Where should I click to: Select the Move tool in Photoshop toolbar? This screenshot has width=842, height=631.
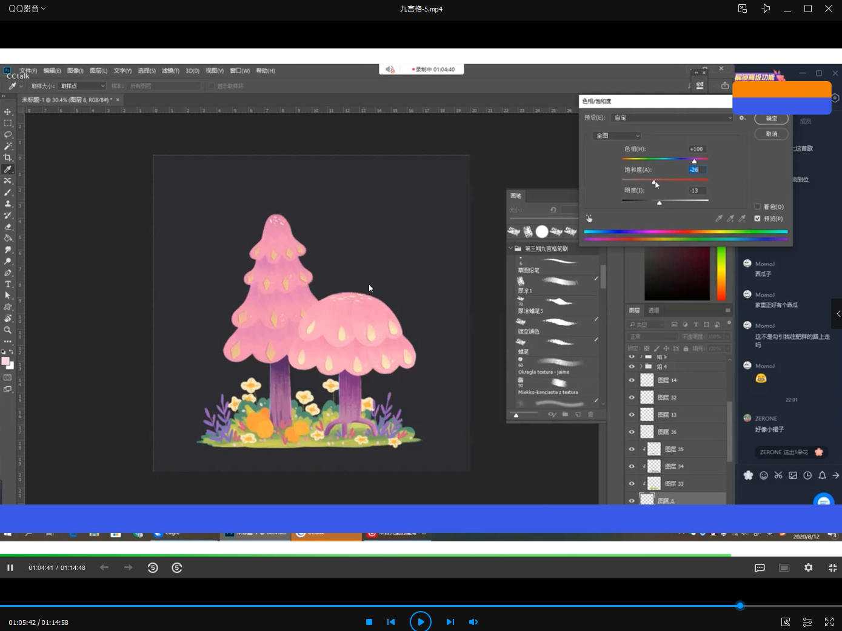(8, 112)
